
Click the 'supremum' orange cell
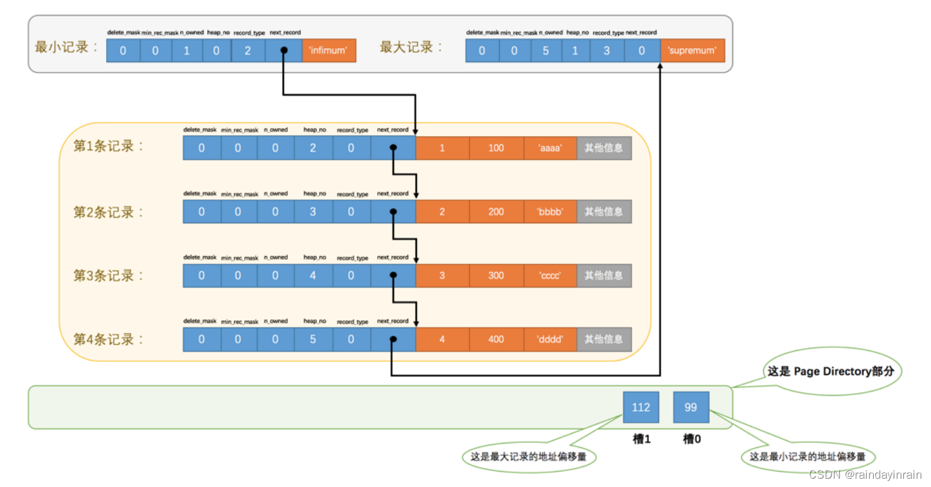(693, 51)
